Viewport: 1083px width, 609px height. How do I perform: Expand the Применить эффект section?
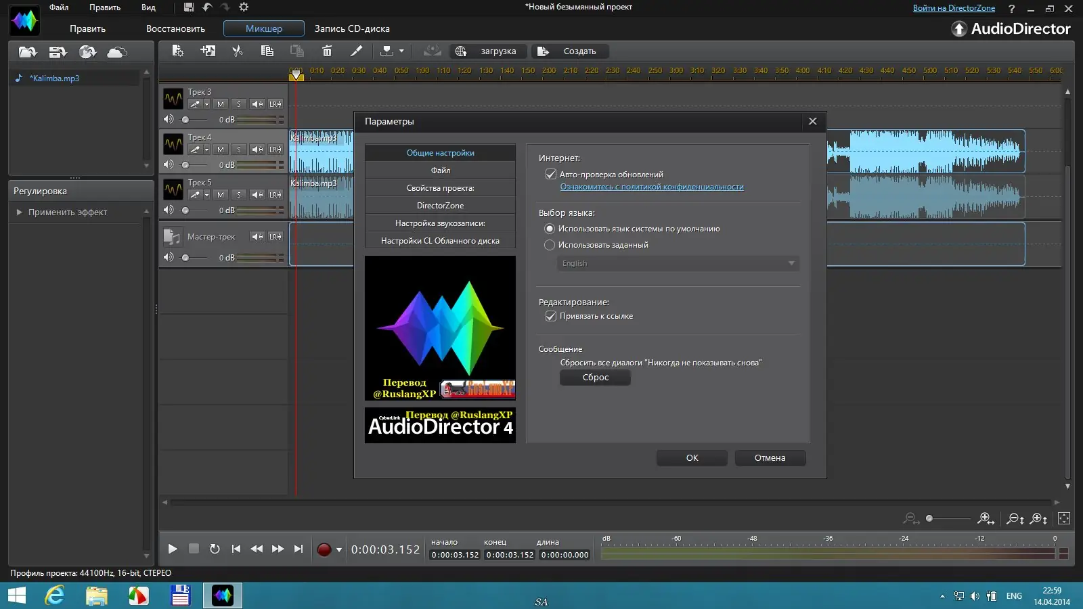[20, 212]
